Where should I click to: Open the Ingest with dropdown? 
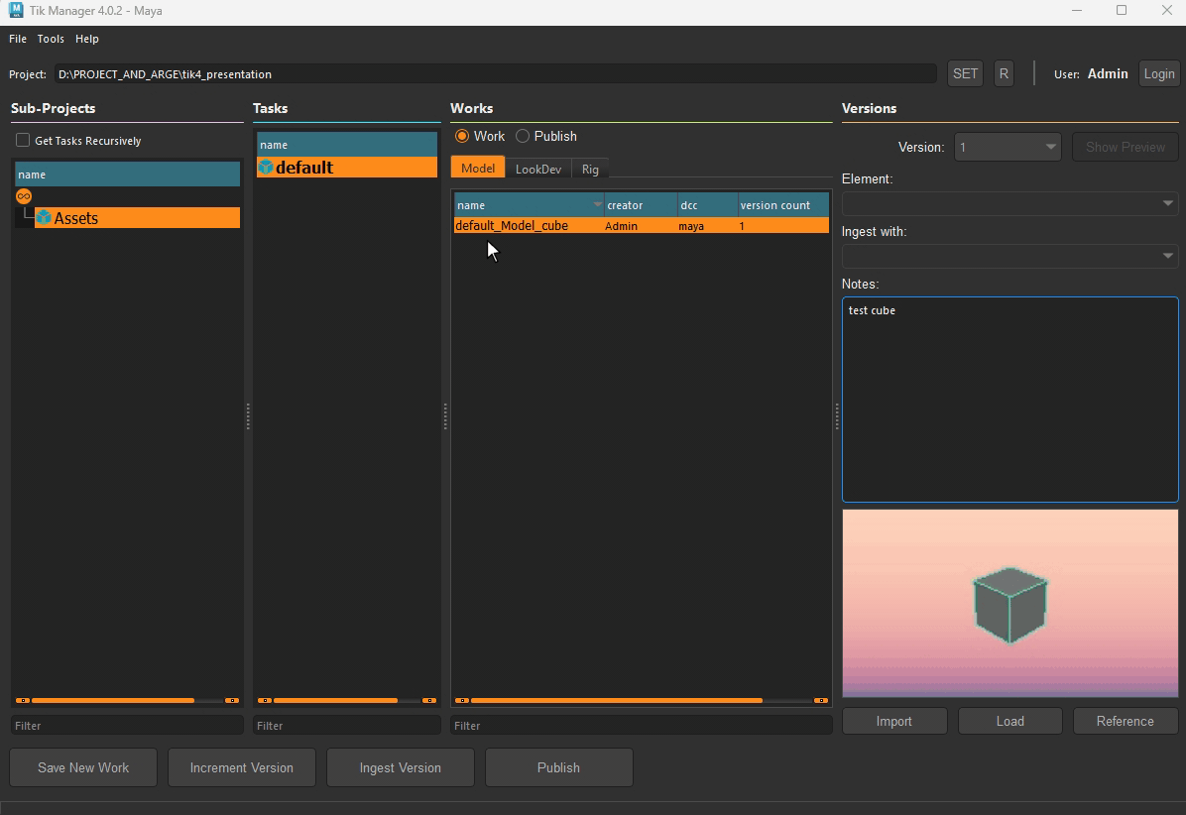1009,256
